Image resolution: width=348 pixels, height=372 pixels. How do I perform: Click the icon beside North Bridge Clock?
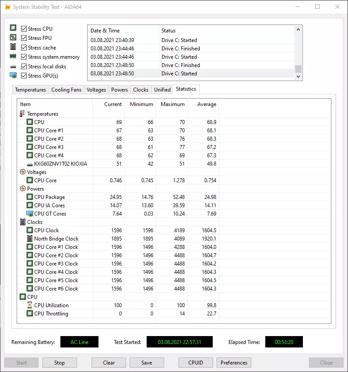point(30,238)
